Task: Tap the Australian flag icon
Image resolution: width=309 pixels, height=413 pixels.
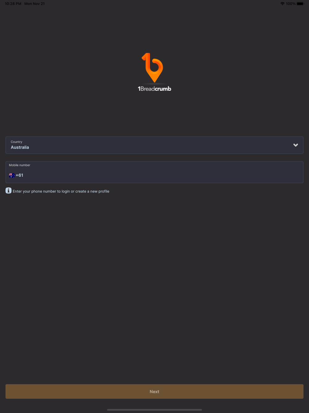Action: click(x=12, y=175)
